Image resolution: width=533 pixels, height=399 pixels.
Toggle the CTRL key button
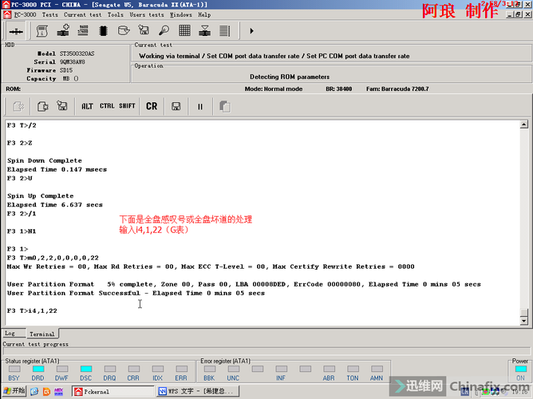click(x=107, y=106)
